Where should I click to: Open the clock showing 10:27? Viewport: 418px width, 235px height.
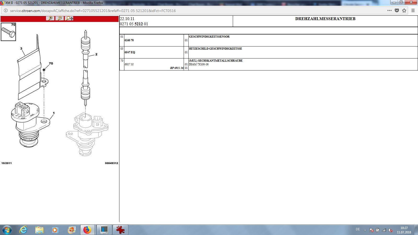pos(404,230)
